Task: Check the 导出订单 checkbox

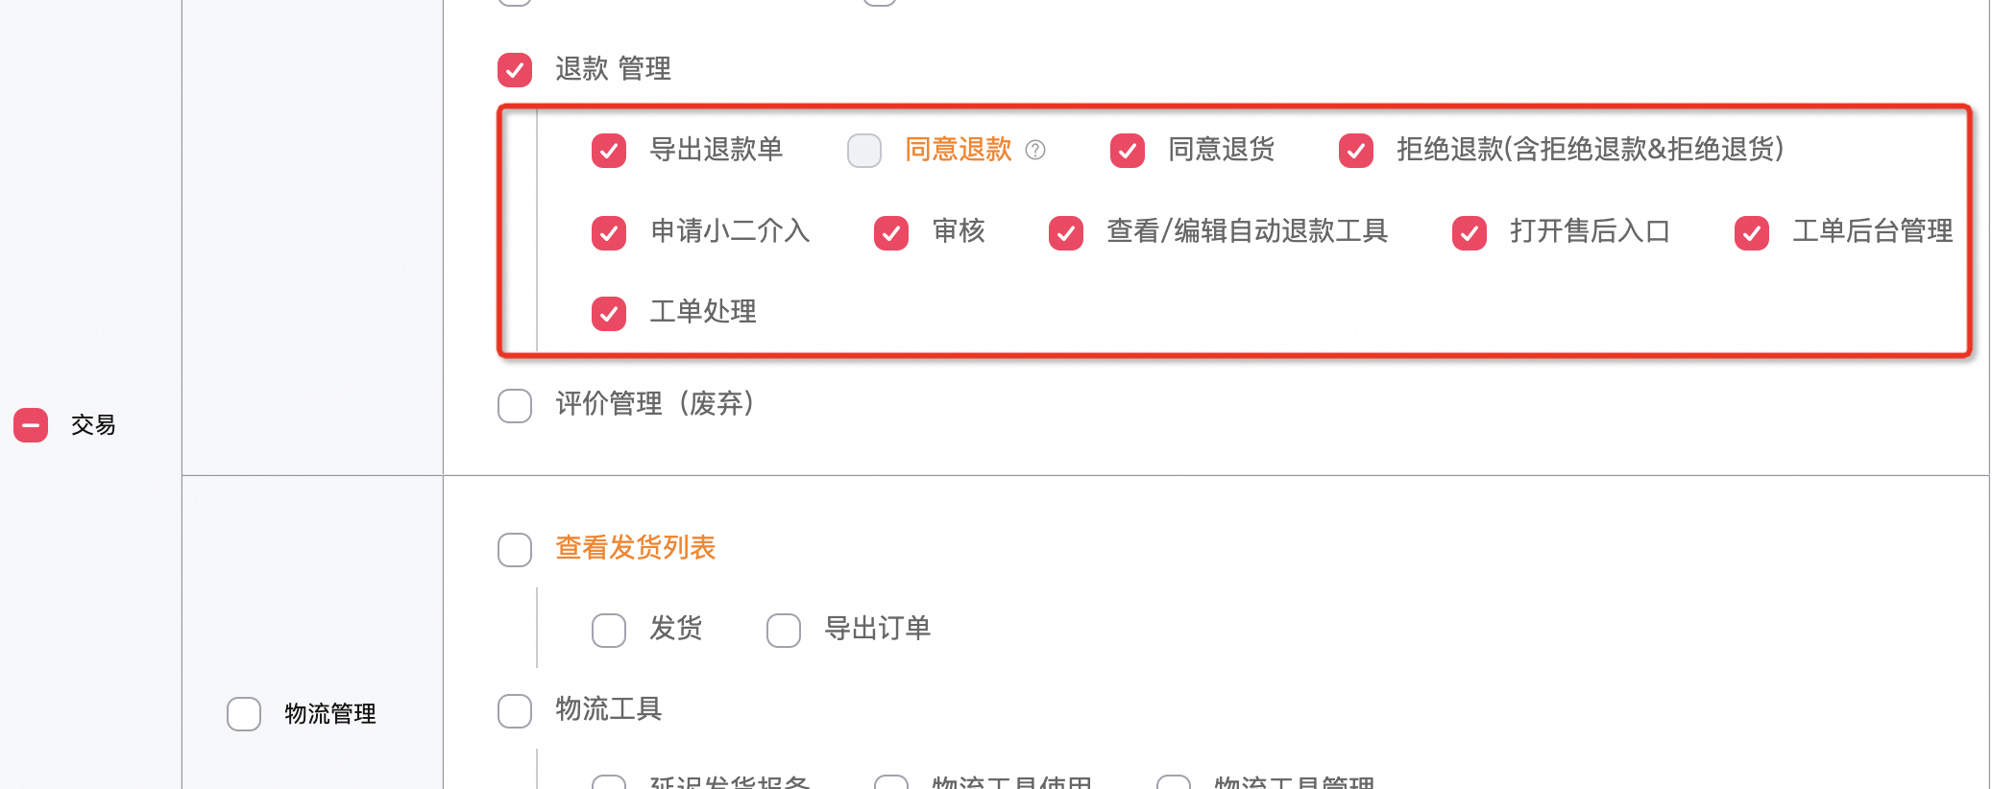Action: click(x=784, y=630)
